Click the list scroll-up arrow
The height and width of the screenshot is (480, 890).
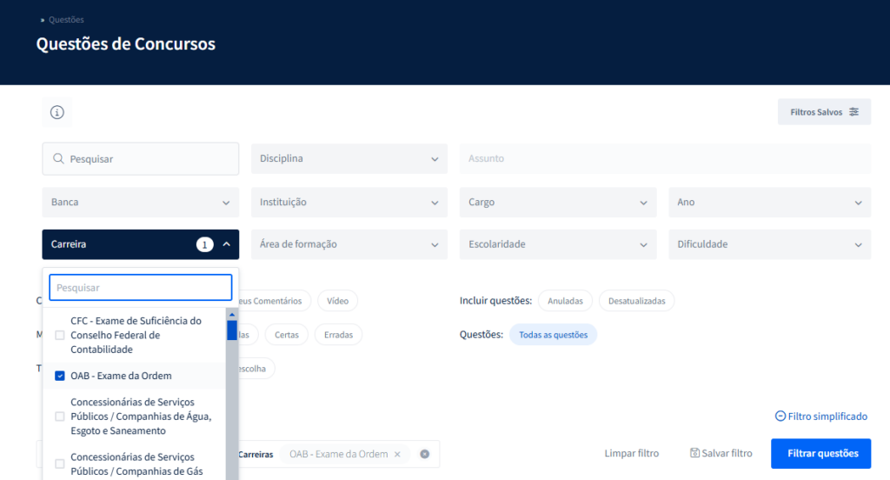[231, 314]
